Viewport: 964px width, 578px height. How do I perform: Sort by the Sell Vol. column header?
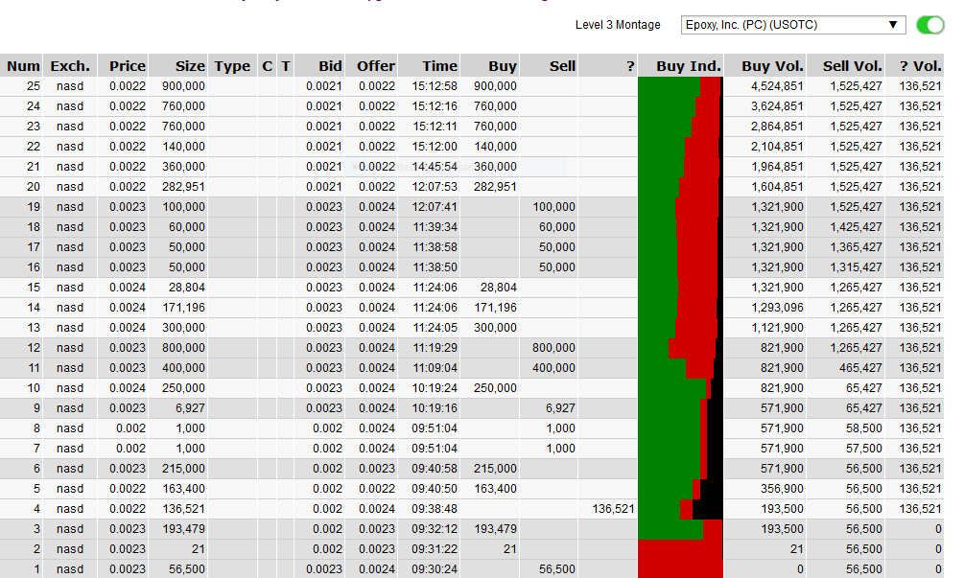click(x=852, y=66)
